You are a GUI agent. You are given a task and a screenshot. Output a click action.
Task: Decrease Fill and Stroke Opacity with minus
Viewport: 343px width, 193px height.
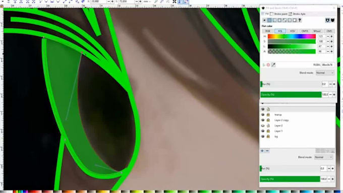click(x=330, y=94)
